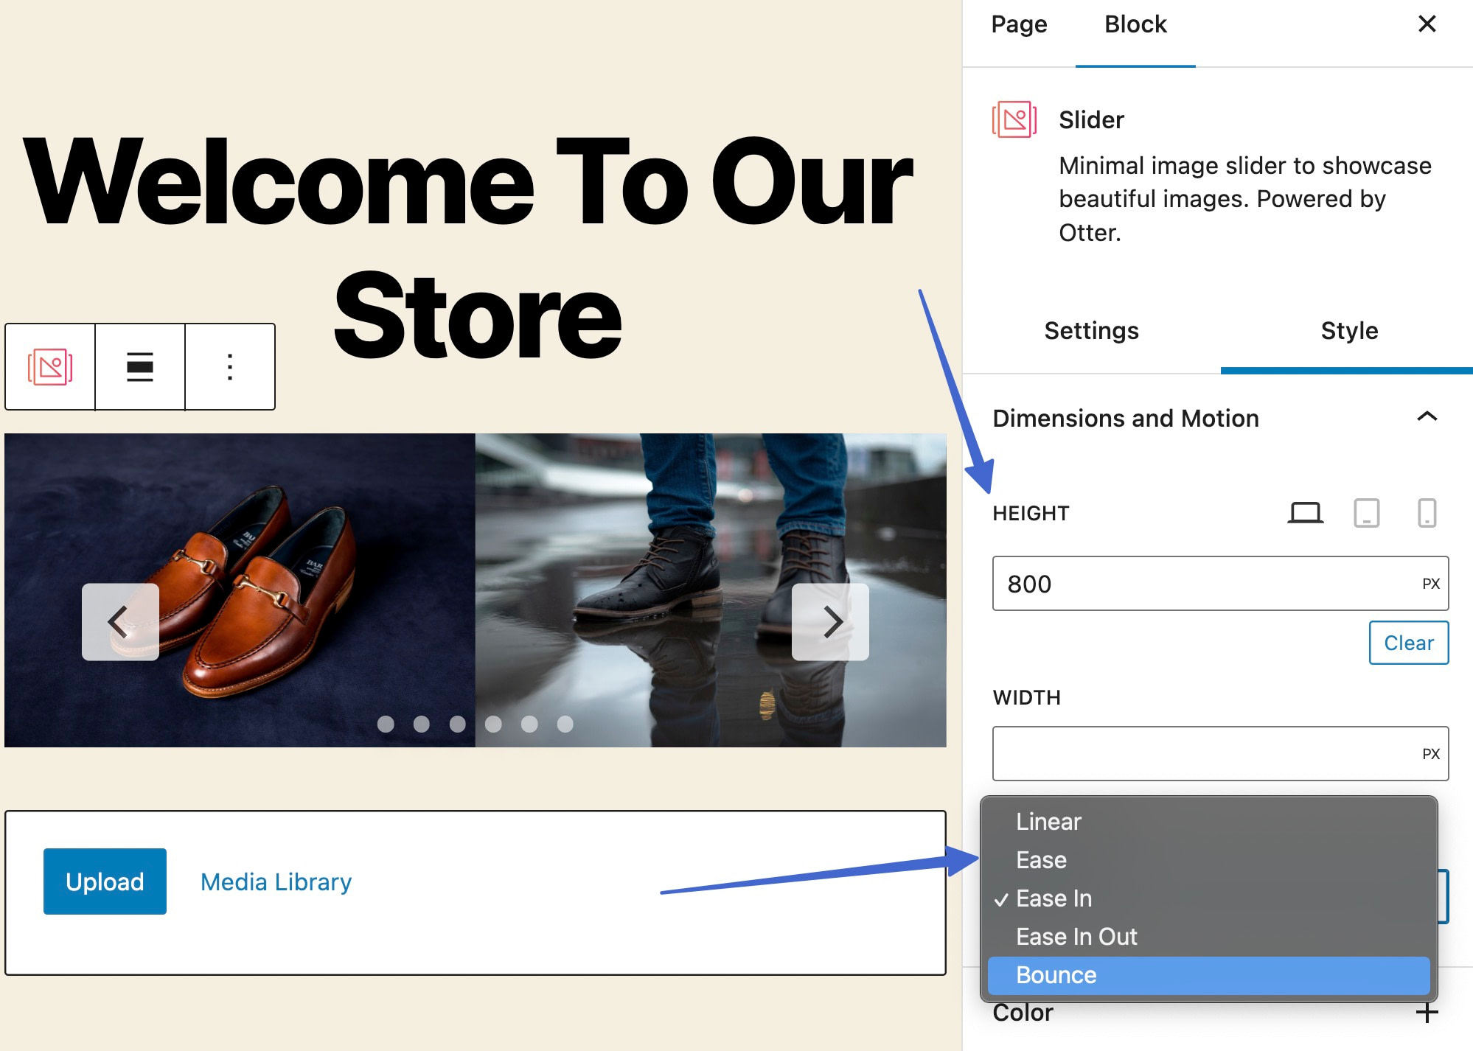Expand the Color panel
This screenshot has height=1051, width=1473.
[1427, 1013]
